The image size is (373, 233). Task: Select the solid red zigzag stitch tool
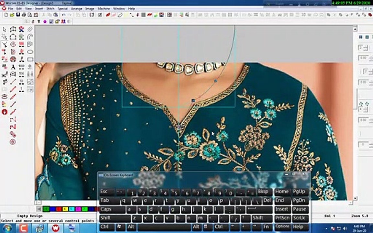coord(13,127)
